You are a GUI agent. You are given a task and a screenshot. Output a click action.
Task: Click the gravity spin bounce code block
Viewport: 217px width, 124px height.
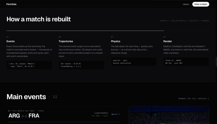coord(134,62)
